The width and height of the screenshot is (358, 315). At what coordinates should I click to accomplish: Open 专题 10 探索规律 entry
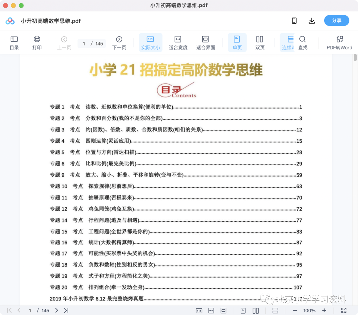pos(176,186)
